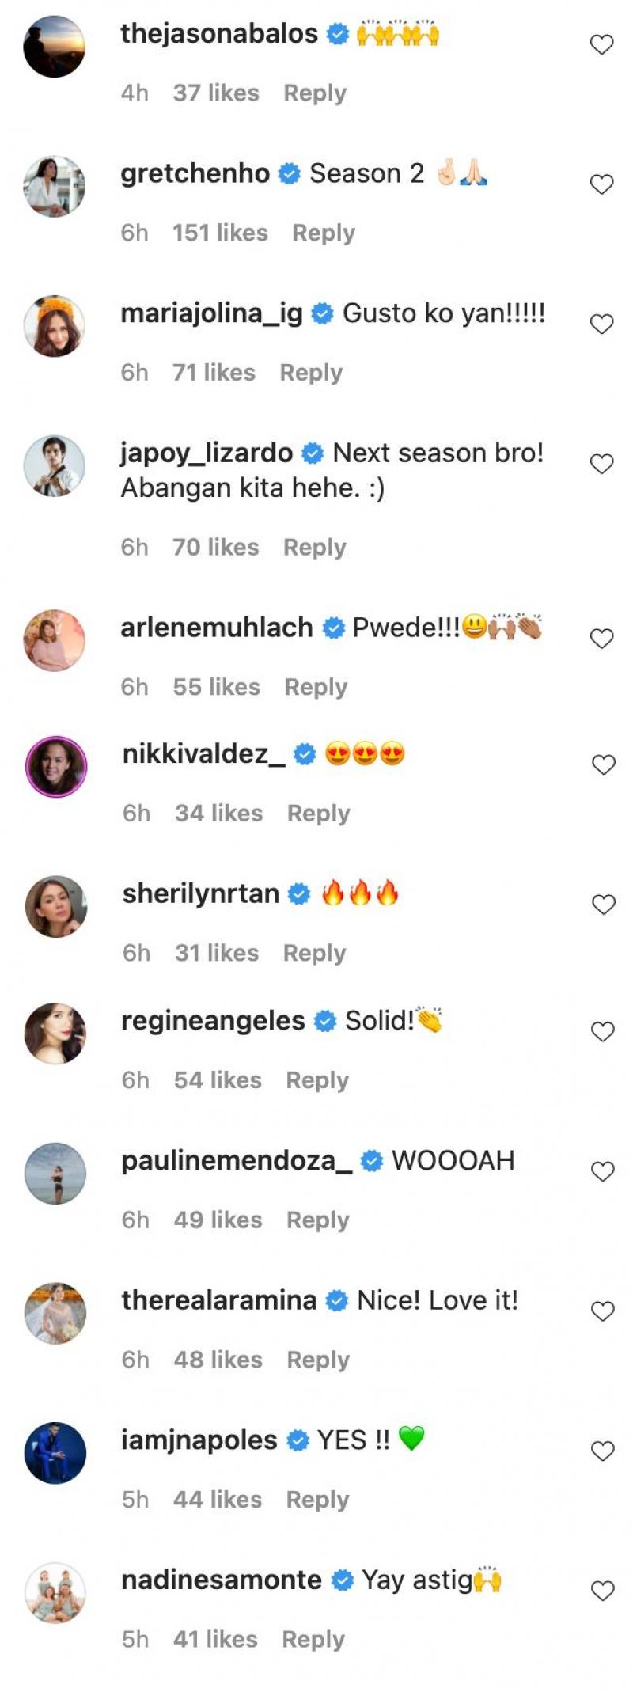Tap the heart on gretchenho's Season 2 comment
The height and width of the screenshot is (1692, 633).
tap(602, 184)
